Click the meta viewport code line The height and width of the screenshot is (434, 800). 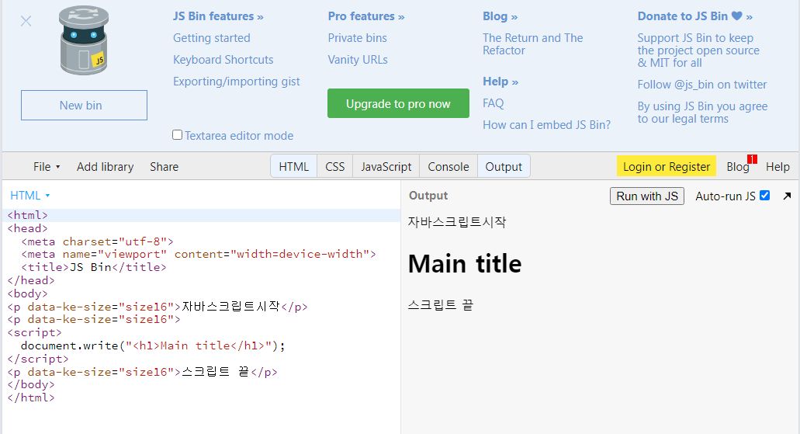[x=199, y=255]
